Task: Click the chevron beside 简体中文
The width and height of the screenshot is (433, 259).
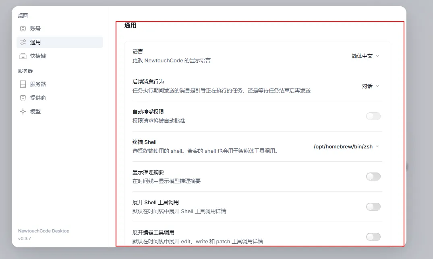Action: pos(377,56)
